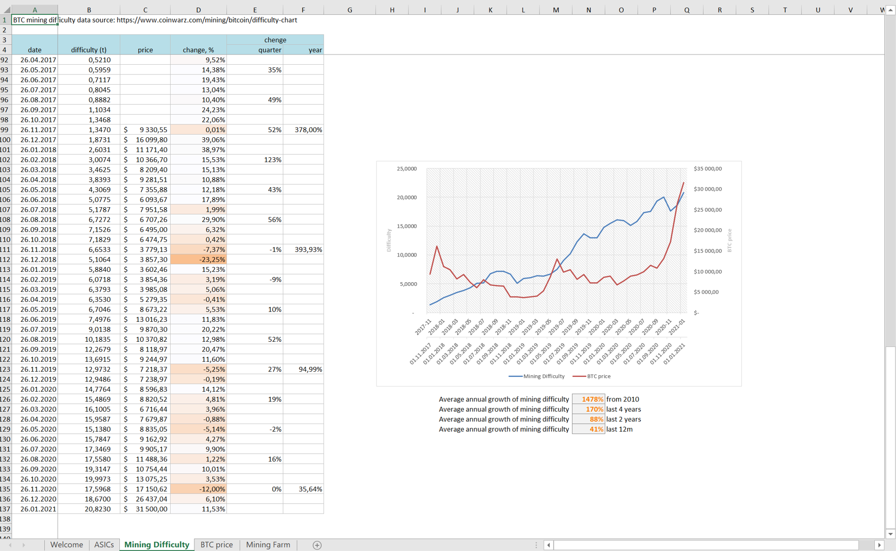
Task: Click the 170% growth value cell
Action: tap(588, 409)
